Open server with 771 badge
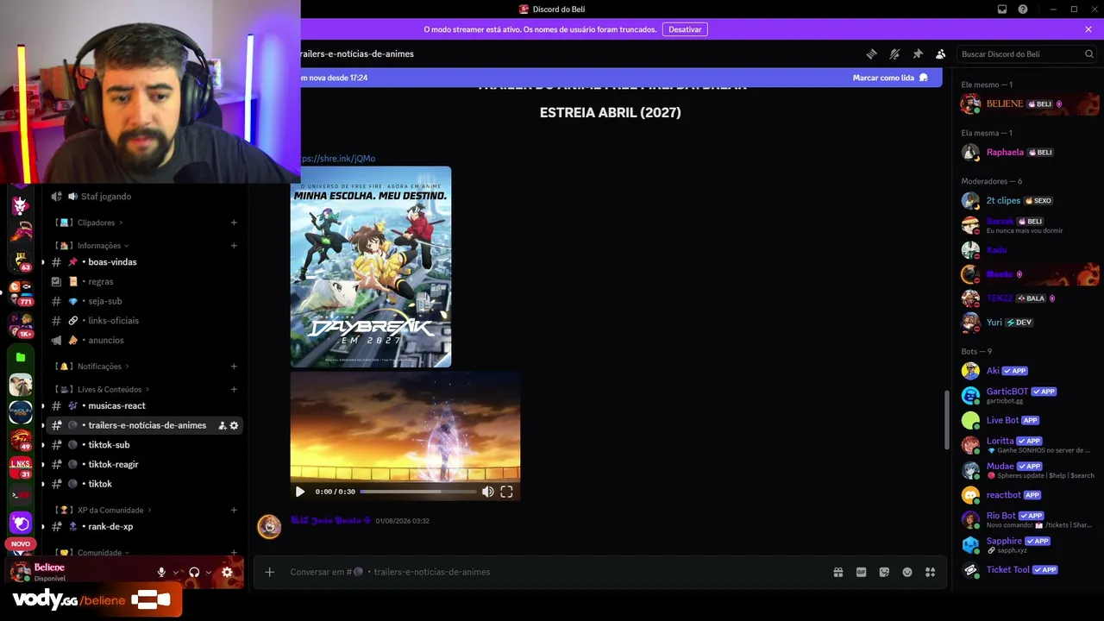This screenshot has width=1104, height=621. click(21, 293)
